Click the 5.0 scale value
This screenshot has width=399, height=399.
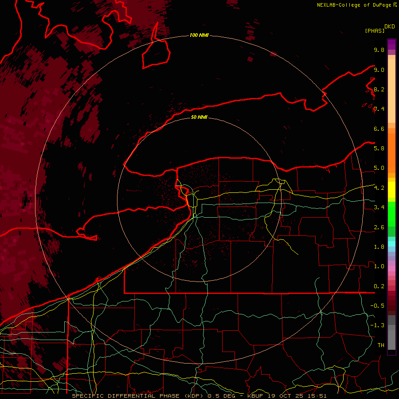tap(379, 168)
